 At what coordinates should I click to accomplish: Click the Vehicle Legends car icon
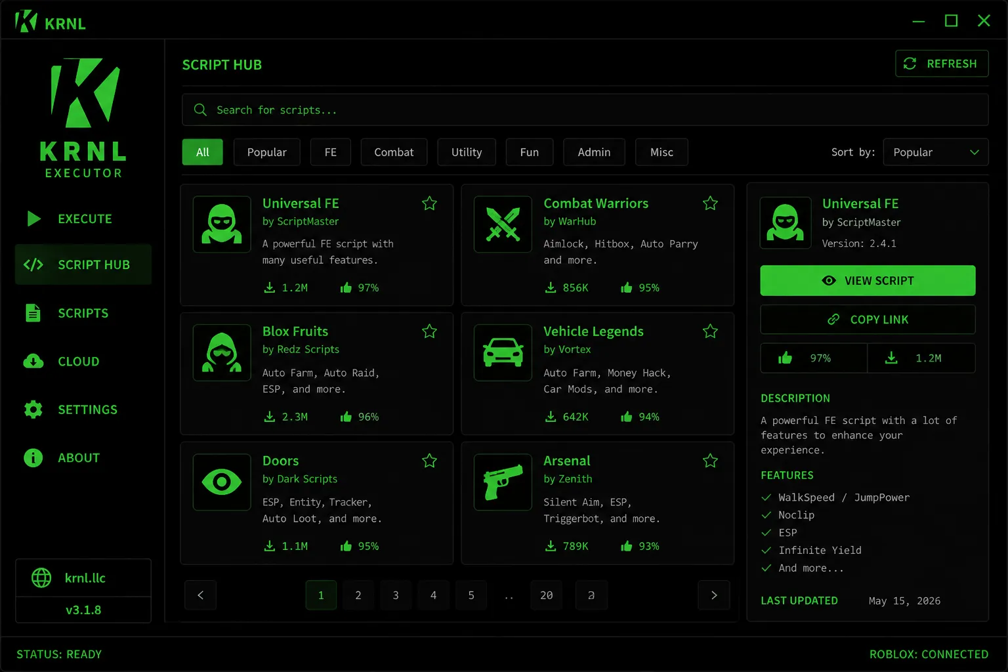[503, 352]
